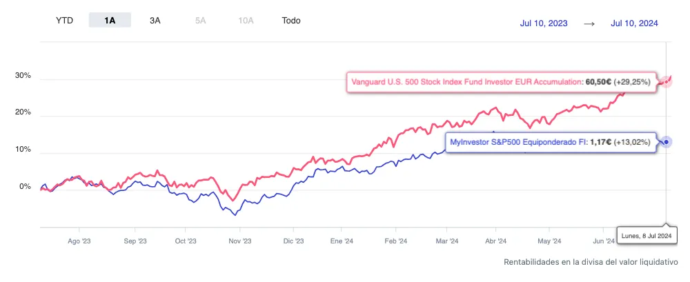Image resolution: width=690 pixels, height=282 pixels.
Task: Click the Rentabilidades en la divisa footnote
Action: tap(591, 262)
